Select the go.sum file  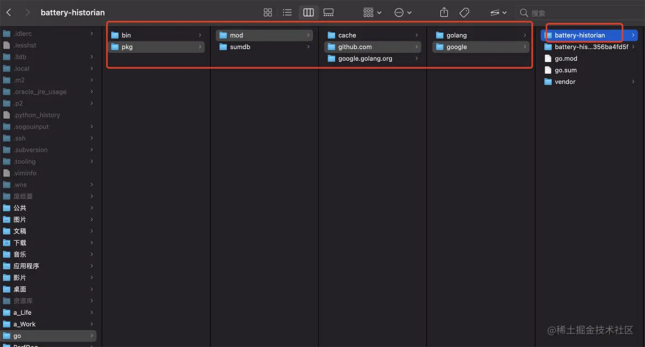point(590,70)
